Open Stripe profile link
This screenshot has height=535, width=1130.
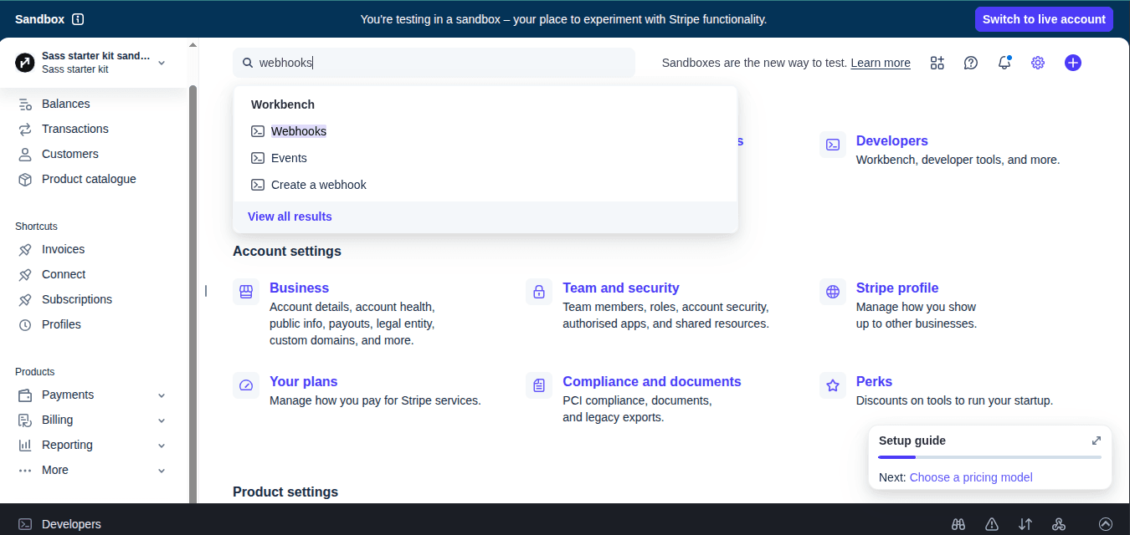pos(897,288)
